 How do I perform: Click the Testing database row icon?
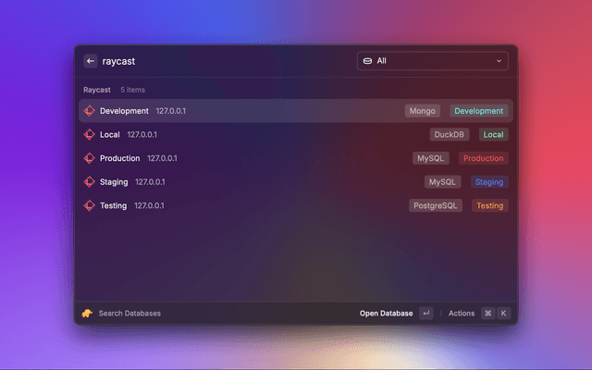pyautogui.click(x=90, y=205)
